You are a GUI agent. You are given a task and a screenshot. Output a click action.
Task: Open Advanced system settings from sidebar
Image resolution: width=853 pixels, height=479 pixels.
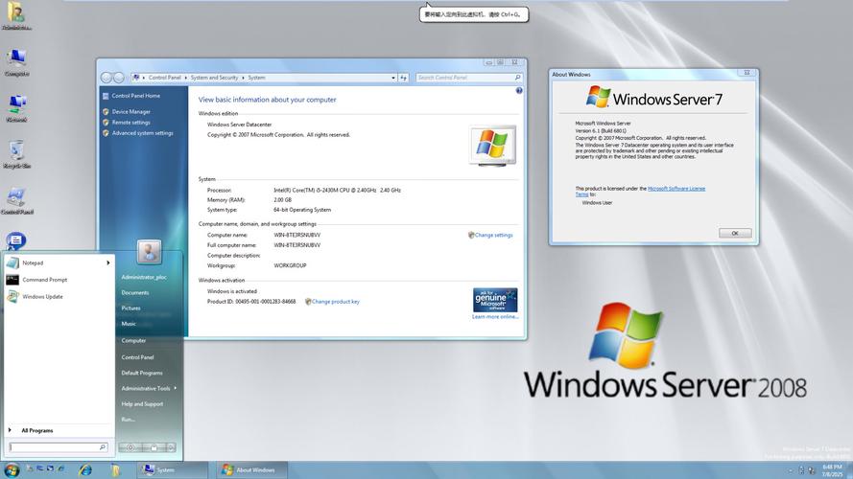pyautogui.click(x=143, y=133)
